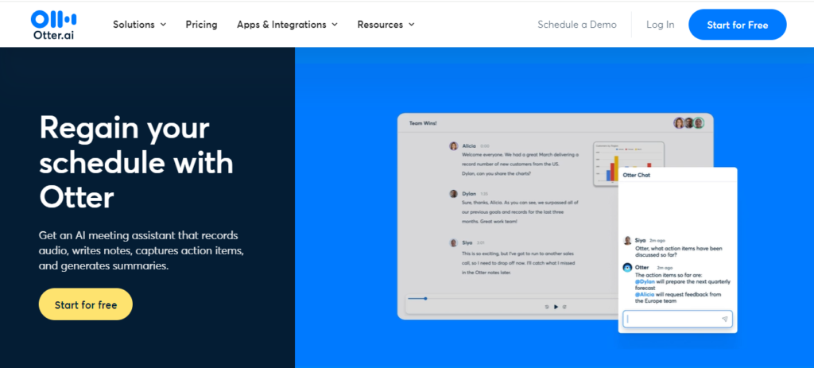Image resolution: width=814 pixels, height=368 pixels.
Task: Click the Otter Chat message input field
Action: 677,320
